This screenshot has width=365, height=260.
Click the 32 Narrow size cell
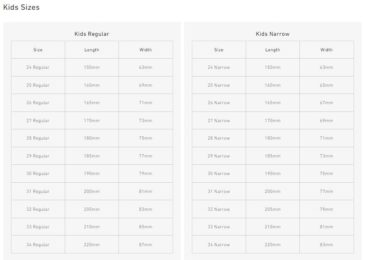[219, 209]
